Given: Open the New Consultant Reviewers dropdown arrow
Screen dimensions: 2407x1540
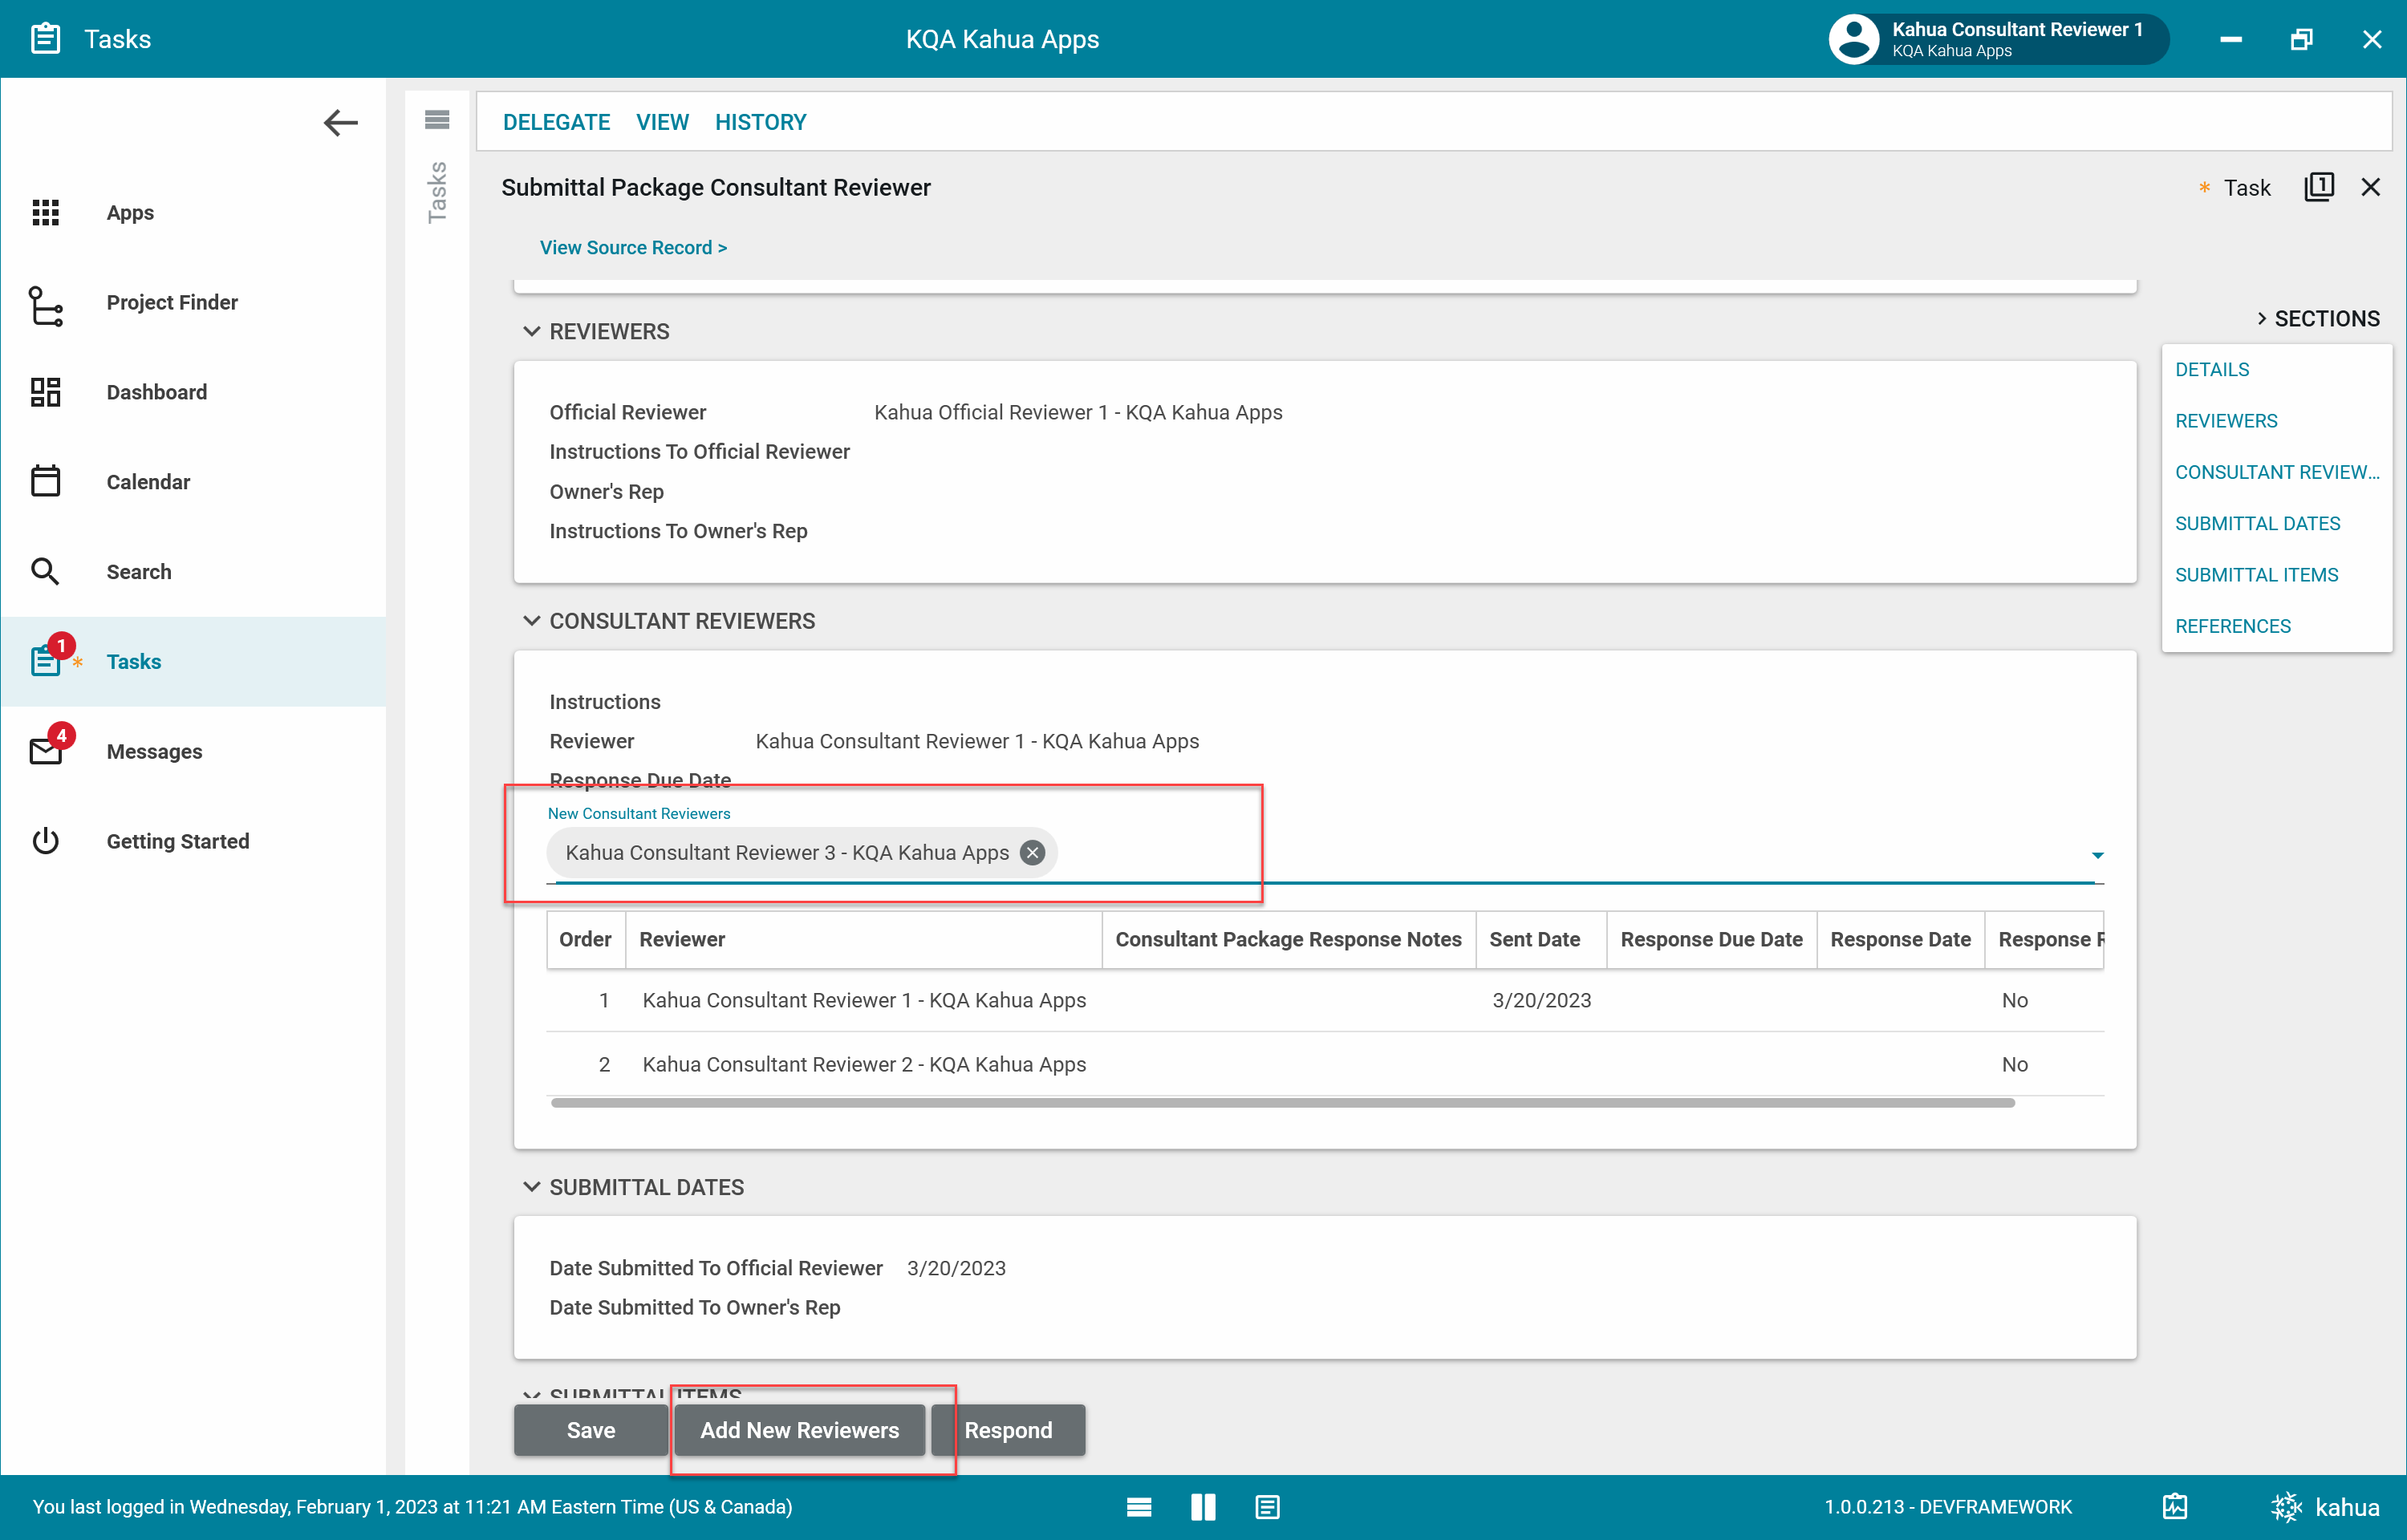Looking at the screenshot, I should click(x=2097, y=855).
